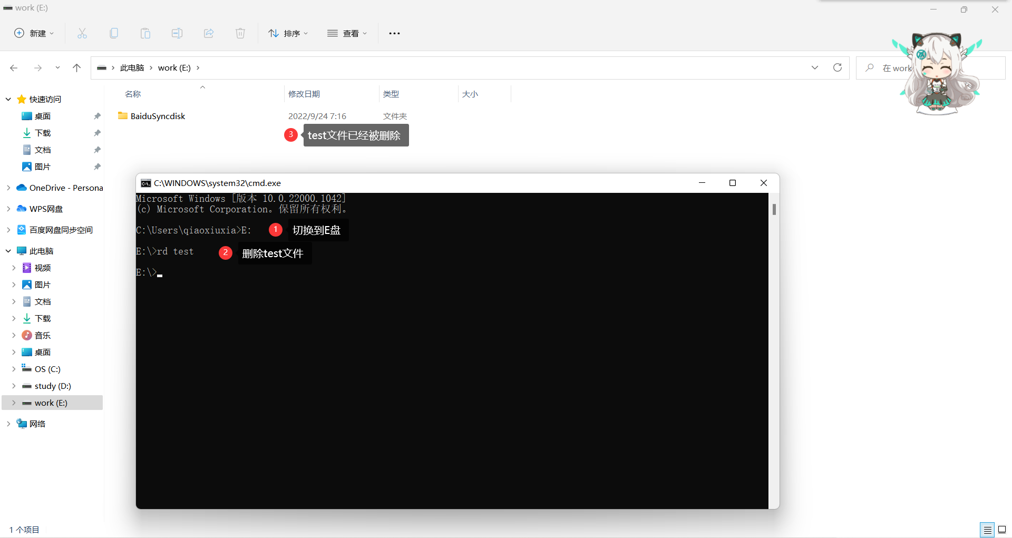Viewport: 1012px width, 538px height.
Task: Click the Delete trash icon
Action: pos(240,33)
